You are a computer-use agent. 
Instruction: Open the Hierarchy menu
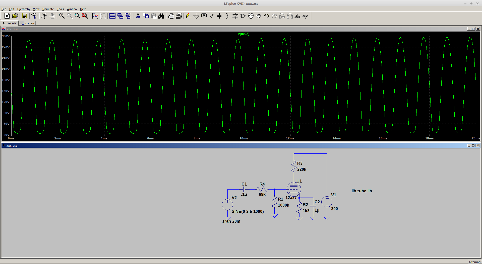click(24, 9)
